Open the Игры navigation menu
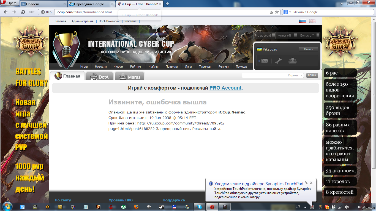 pos(84,66)
